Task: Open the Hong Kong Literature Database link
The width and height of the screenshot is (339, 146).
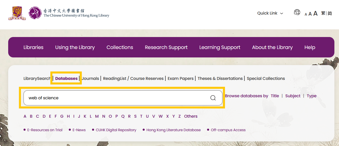Action: point(174,130)
